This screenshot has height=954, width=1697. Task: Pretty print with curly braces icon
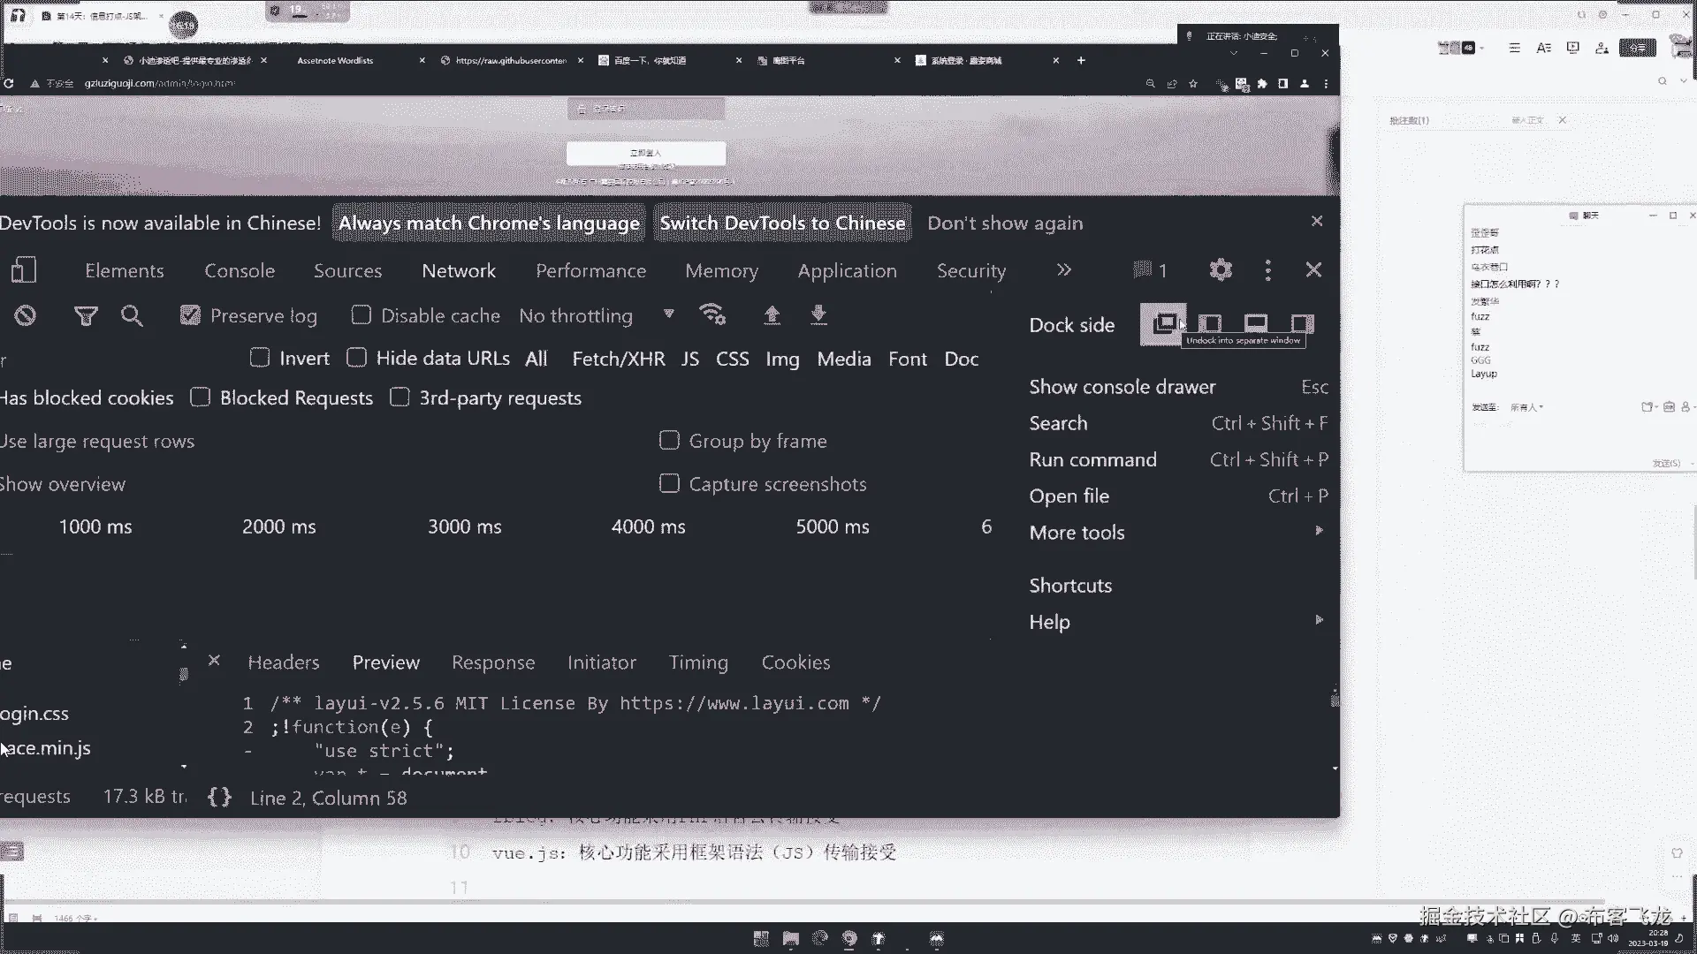click(x=219, y=797)
